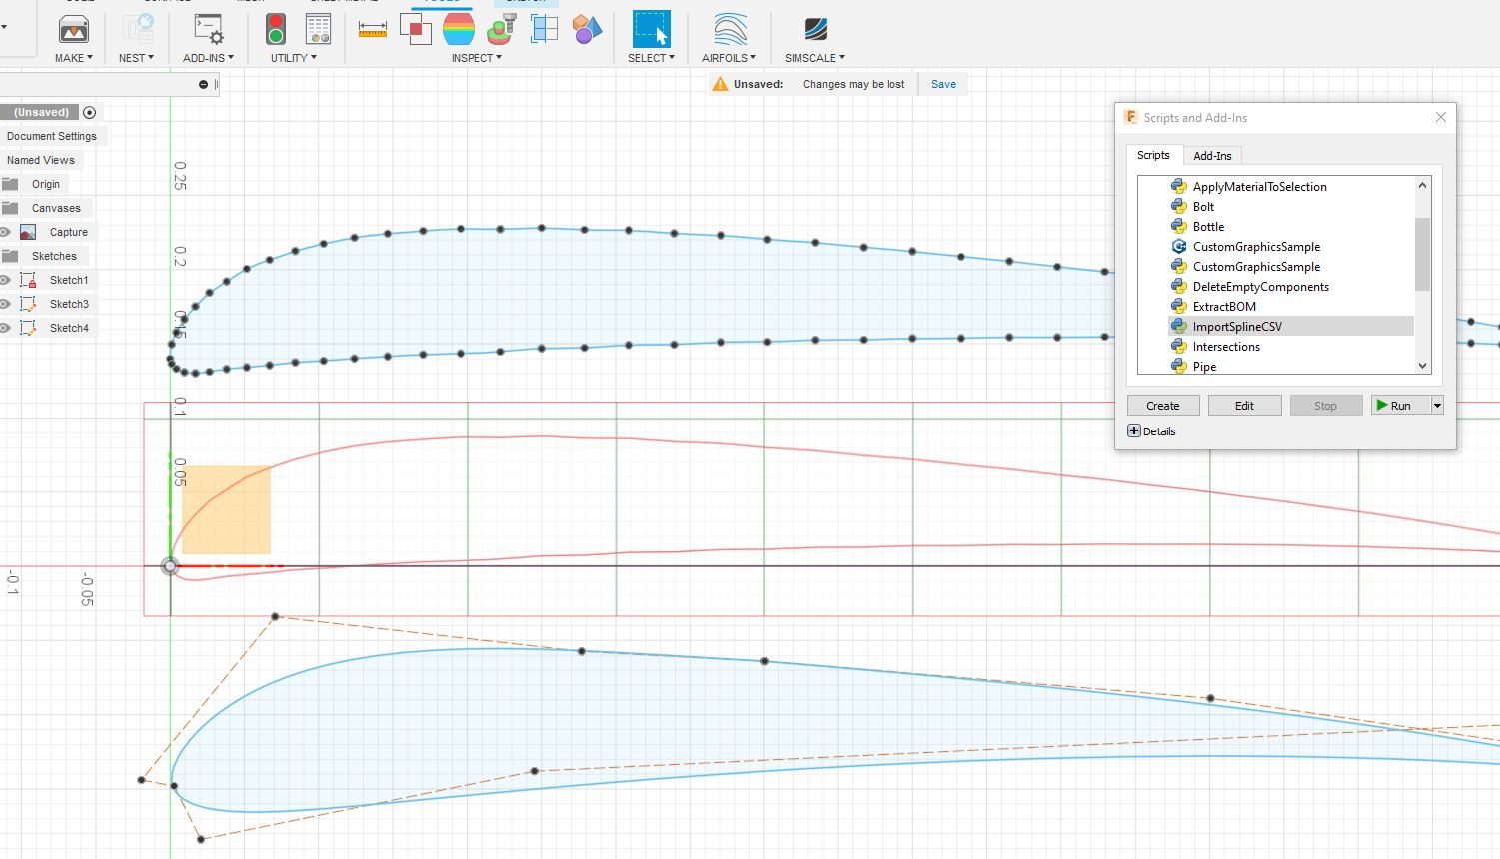
Task: Activate the Select tool icon
Action: point(651,30)
